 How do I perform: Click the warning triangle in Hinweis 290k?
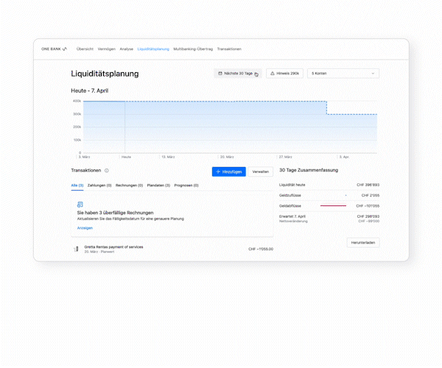click(x=273, y=73)
